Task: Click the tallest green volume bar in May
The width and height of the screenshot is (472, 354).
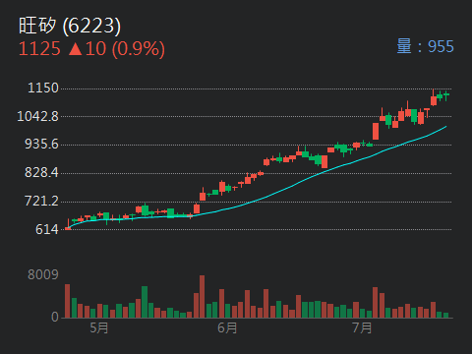Action: pos(145,302)
